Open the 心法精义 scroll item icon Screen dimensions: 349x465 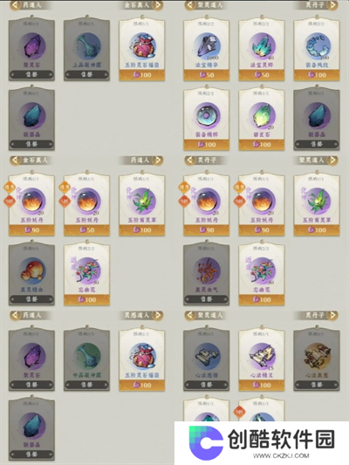(x=262, y=356)
